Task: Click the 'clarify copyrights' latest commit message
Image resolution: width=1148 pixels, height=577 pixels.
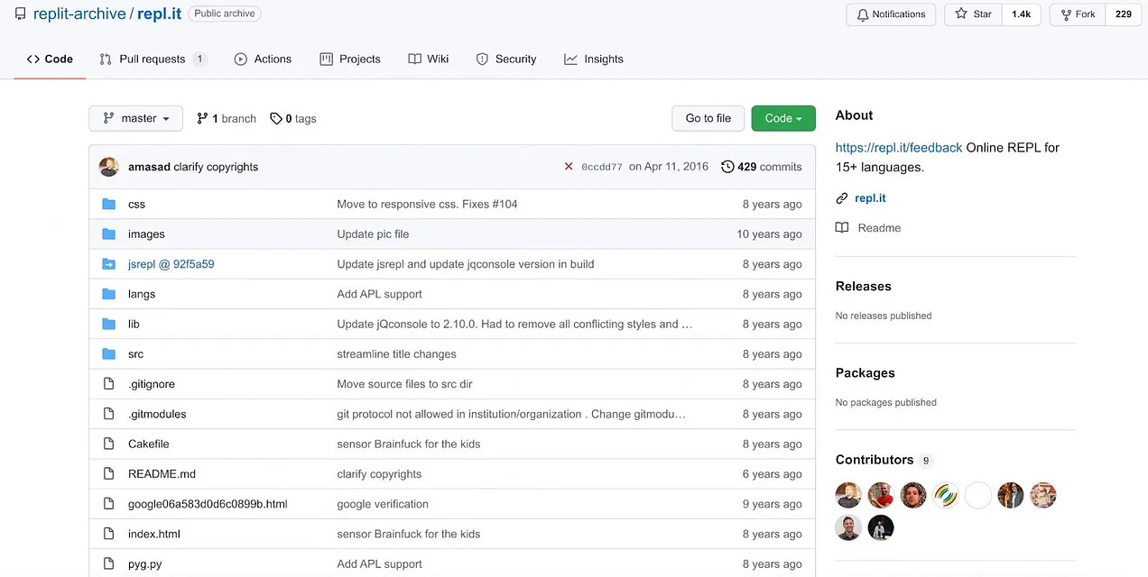Action: point(216,167)
